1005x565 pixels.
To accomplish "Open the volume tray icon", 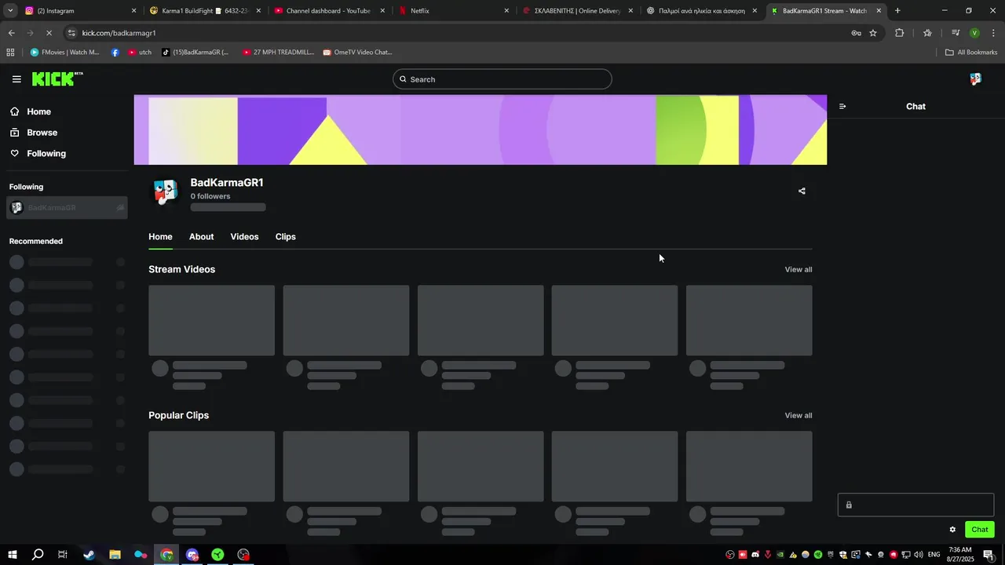I will pyautogui.click(x=918, y=555).
